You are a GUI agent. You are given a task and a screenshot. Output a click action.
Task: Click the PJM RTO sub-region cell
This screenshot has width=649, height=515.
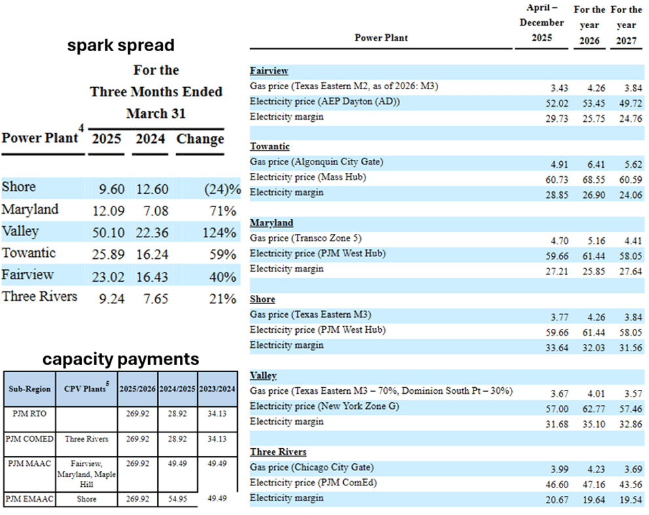click(29, 414)
